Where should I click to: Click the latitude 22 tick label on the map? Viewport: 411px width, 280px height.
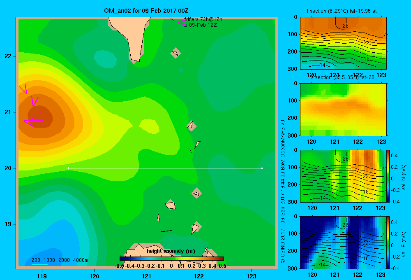tap(8, 56)
